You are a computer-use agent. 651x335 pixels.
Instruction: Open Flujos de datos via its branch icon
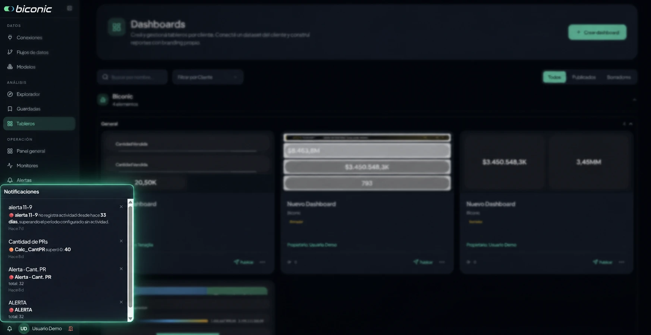[x=10, y=52]
